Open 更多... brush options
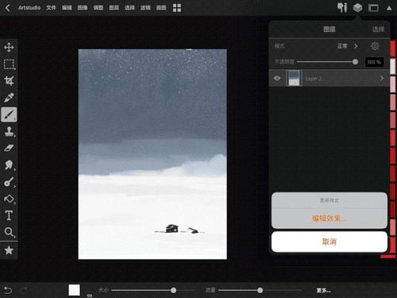Image resolution: width=397 pixels, height=298 pixels. [x=323, y=291]
